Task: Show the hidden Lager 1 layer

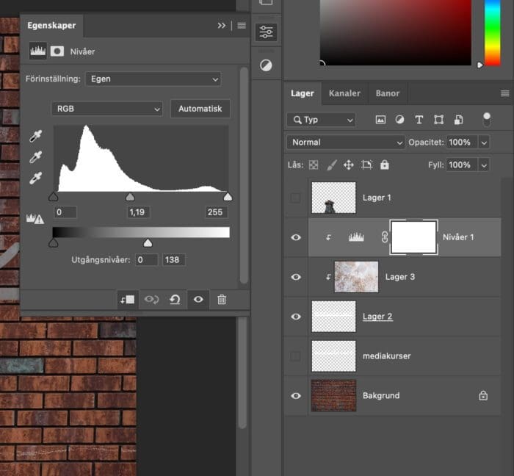Action: 295,198
